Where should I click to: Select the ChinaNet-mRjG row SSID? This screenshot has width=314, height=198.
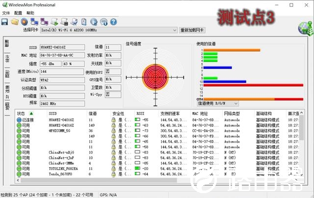(x=61, y=152)
